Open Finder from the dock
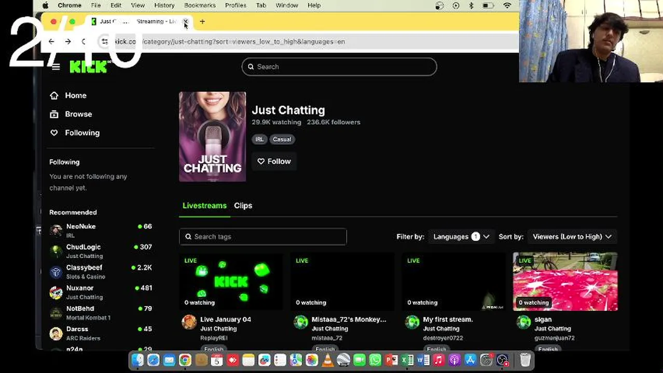The height and width of the screenshot is (373, 663). pos(137,360)
